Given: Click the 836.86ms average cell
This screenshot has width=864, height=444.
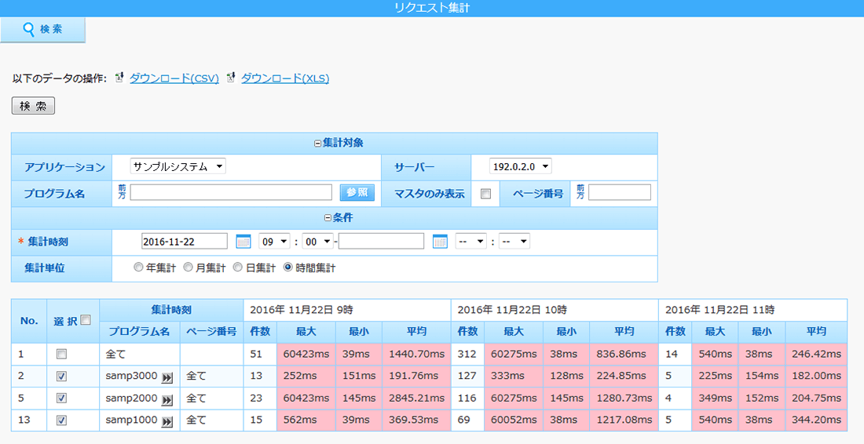Looking at the screenshot, I should (x=624, y=355).
